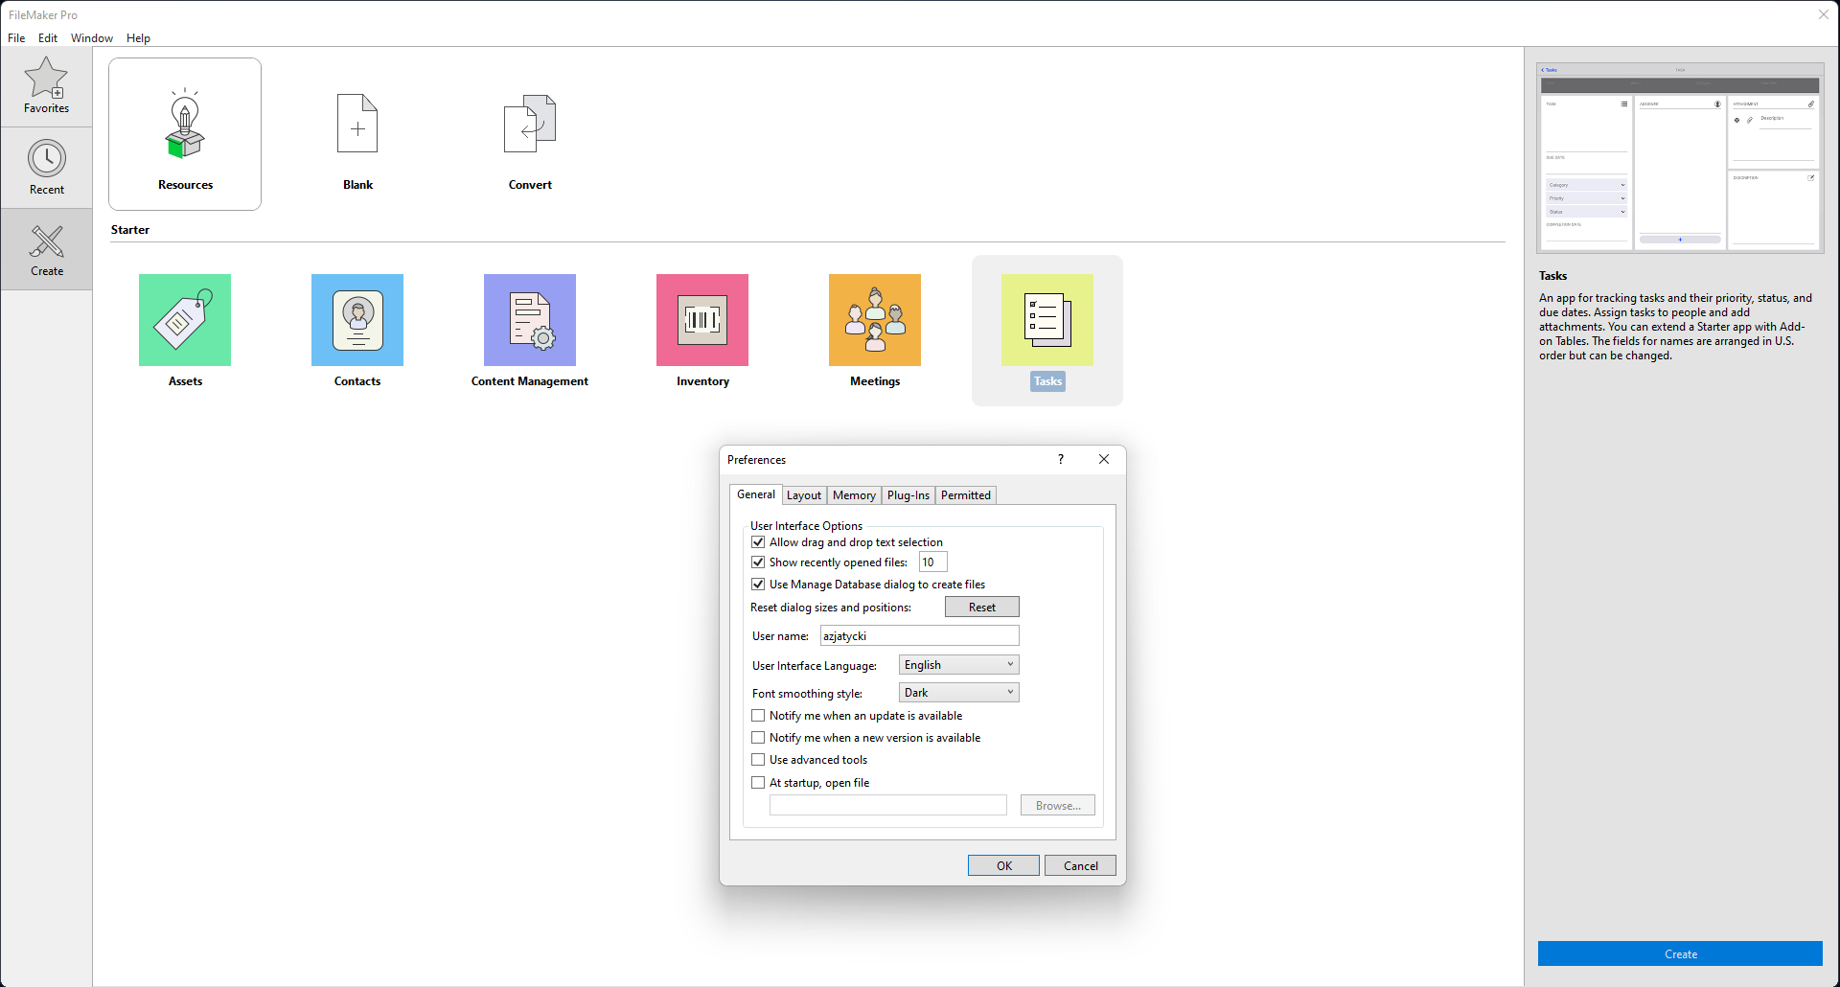Open the Recent files sidebar section
Screen dimensions: 1840x987
[x=46, y=168]
